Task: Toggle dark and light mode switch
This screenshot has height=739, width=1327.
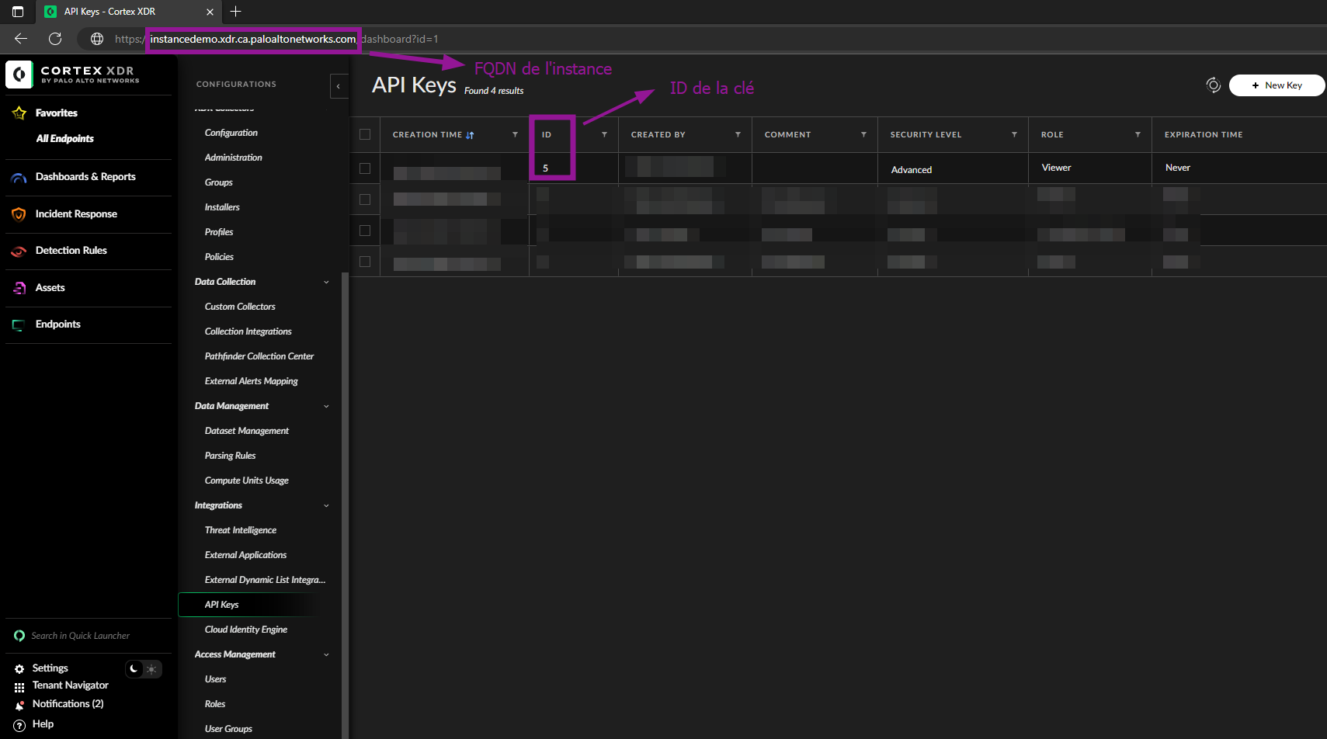Action: click(x=144, y=669)
